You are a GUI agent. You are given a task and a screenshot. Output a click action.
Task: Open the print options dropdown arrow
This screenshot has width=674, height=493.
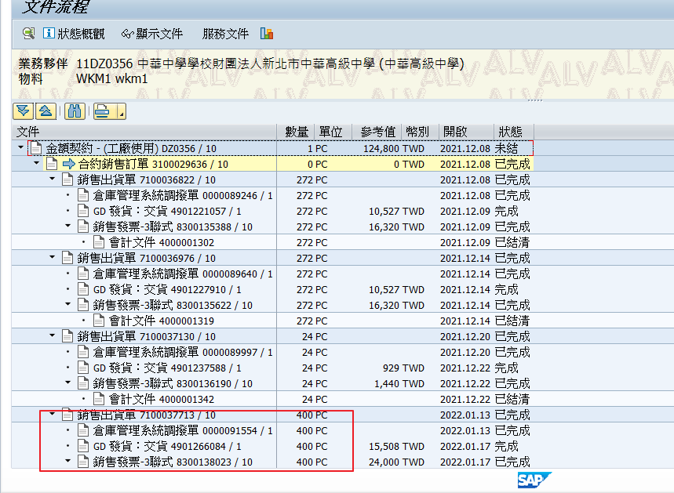[121, 111]
